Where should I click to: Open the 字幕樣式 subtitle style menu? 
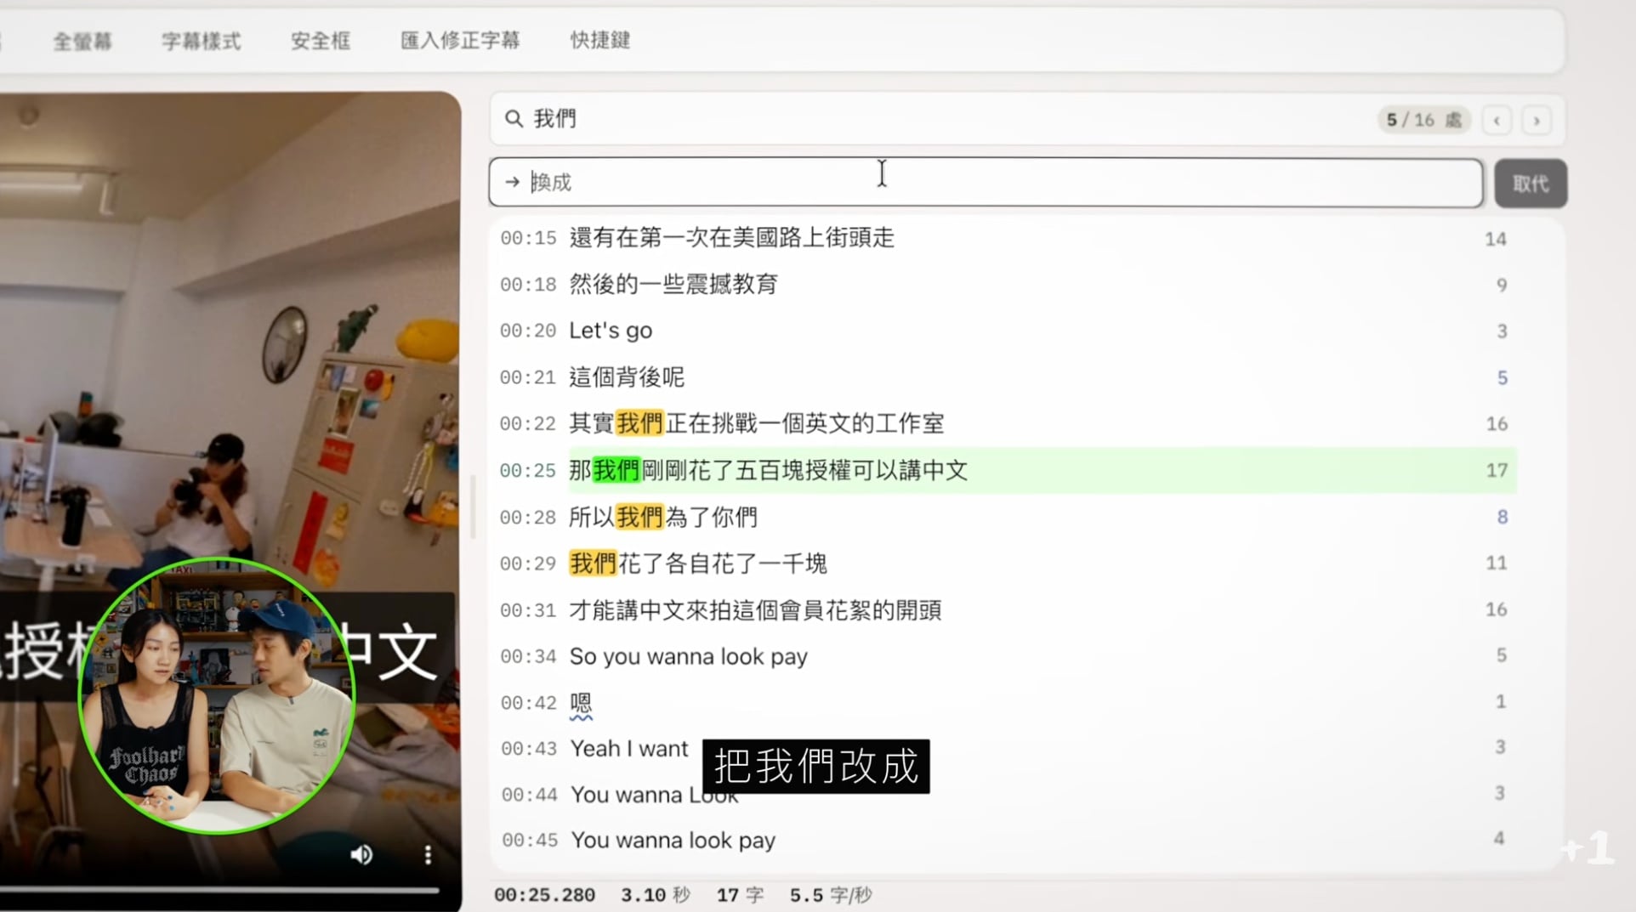coord(202,41)
